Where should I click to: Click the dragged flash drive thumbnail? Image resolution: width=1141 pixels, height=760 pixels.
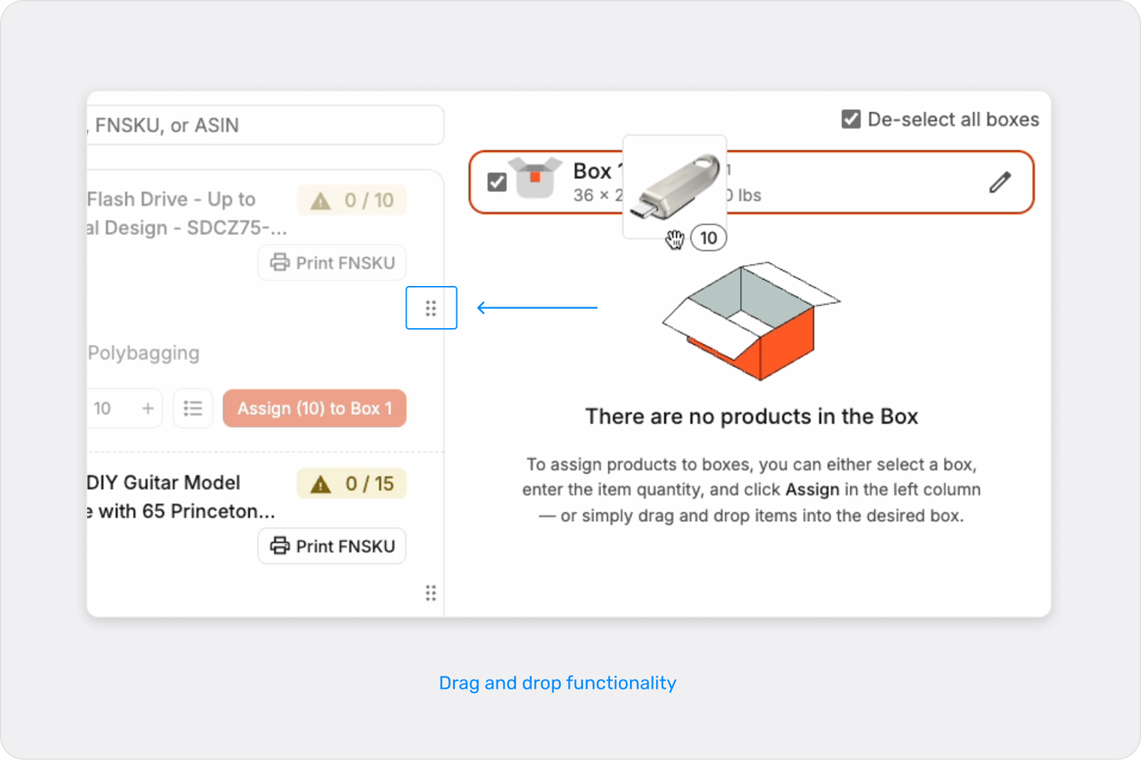point(675,185)
